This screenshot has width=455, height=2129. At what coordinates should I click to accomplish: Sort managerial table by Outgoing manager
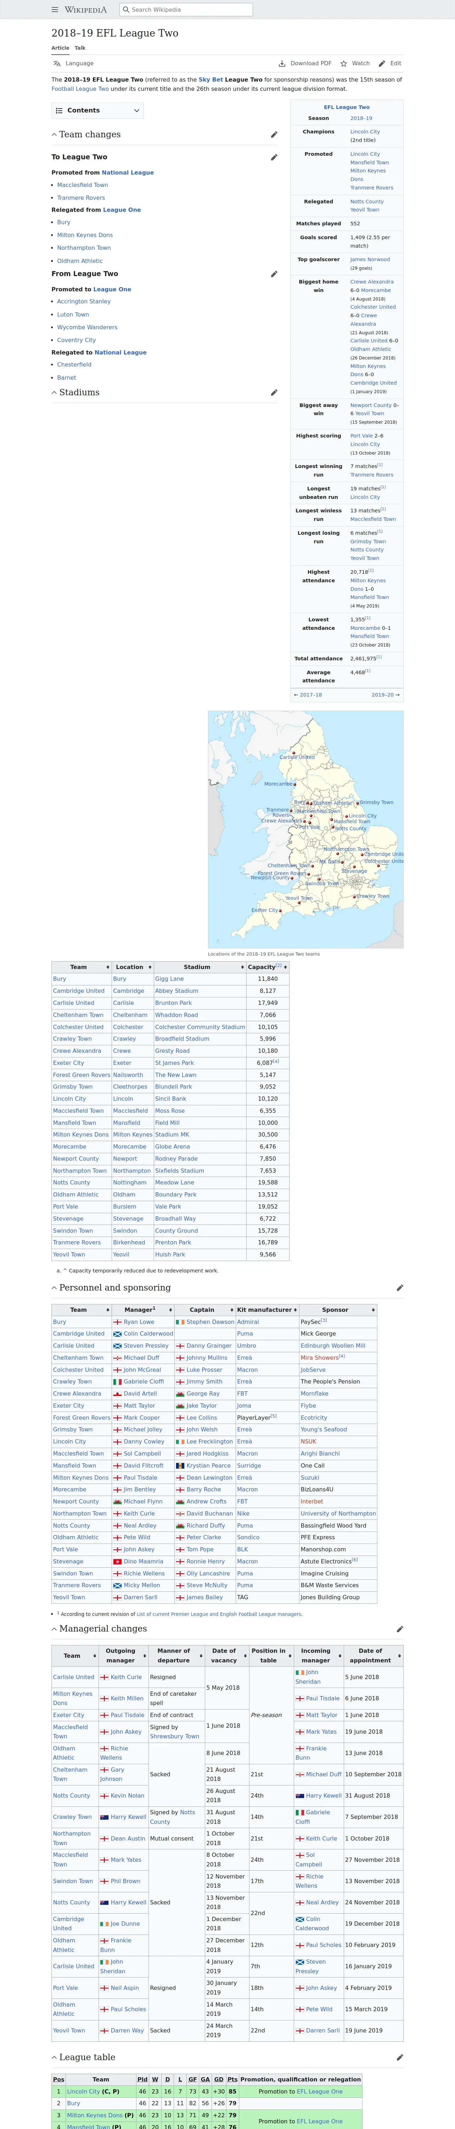pos(124,1655)
